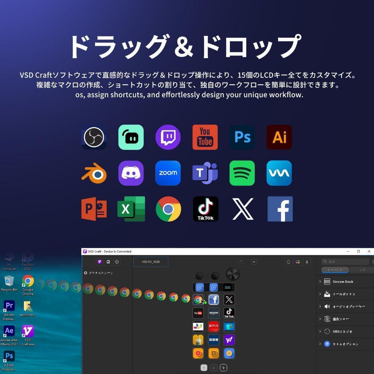Viewport: 374px width, 374px height.
Task: Go to page 2 of the key layout
Action: point(213,367)
